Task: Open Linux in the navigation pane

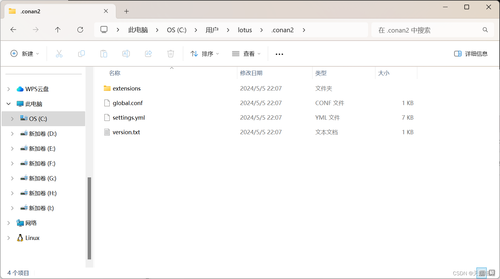Action: [32, 238]
